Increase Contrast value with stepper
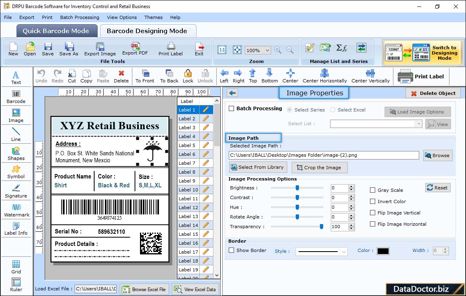 coord(351,196)
